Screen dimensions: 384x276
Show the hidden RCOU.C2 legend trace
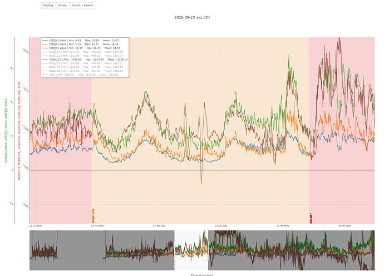coord(82,56)
